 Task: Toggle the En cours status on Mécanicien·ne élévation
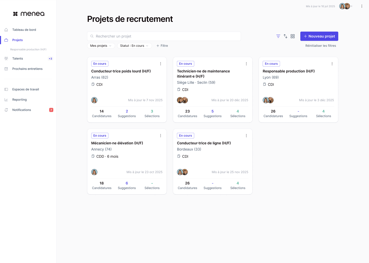pyautogui.click(x=100, y=135)
